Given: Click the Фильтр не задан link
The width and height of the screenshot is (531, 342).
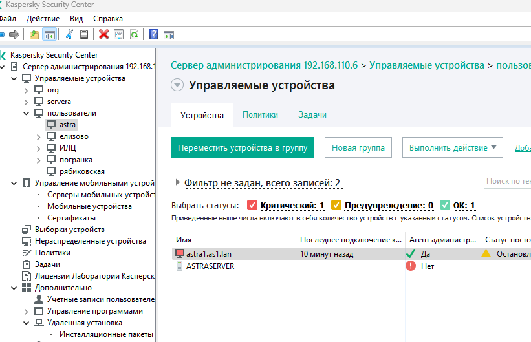Looking at the screenshot, I should coord(262,183).
